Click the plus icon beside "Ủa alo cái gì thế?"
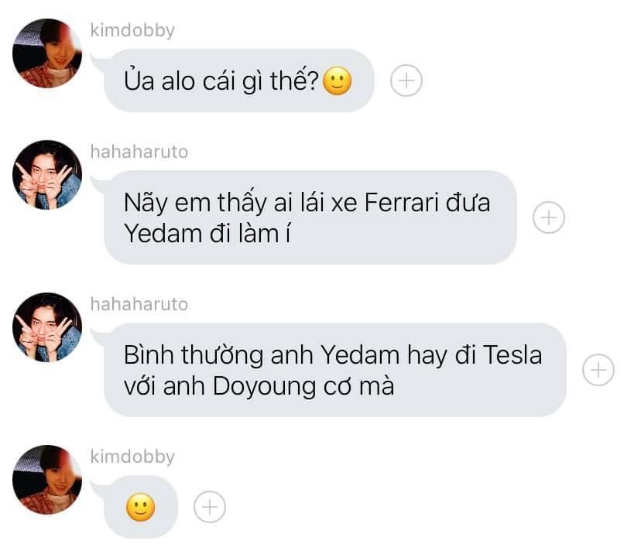Image resolution: width=641 pixels, height=551 pixels. tap(406, 80)
